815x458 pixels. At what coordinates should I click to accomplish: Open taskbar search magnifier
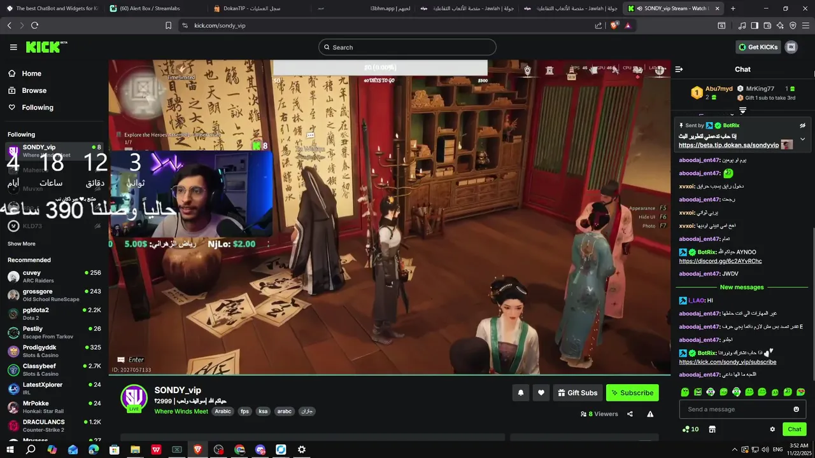[31, 450]
